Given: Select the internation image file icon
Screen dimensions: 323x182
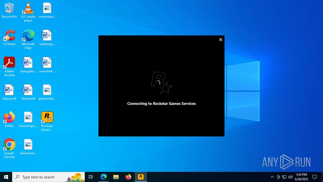Looking at the screenshot, I should 28,147.
